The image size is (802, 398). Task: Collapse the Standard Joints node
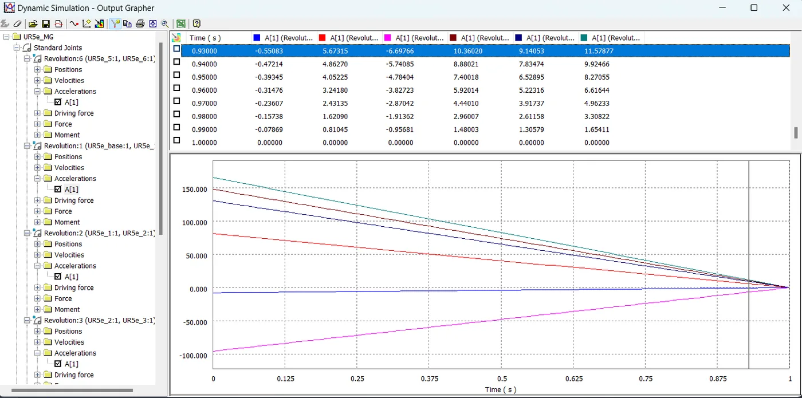click(x=17, y=48)
